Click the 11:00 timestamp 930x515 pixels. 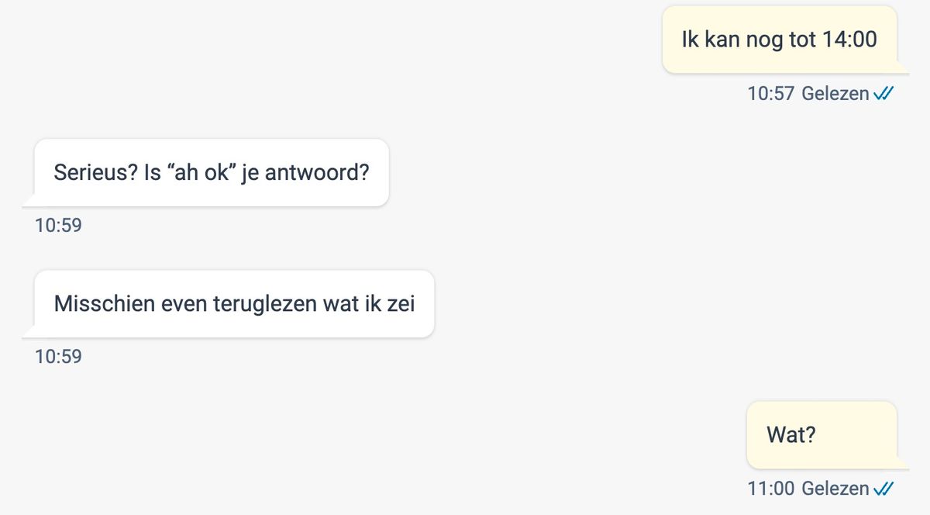[x=770, y=489]
